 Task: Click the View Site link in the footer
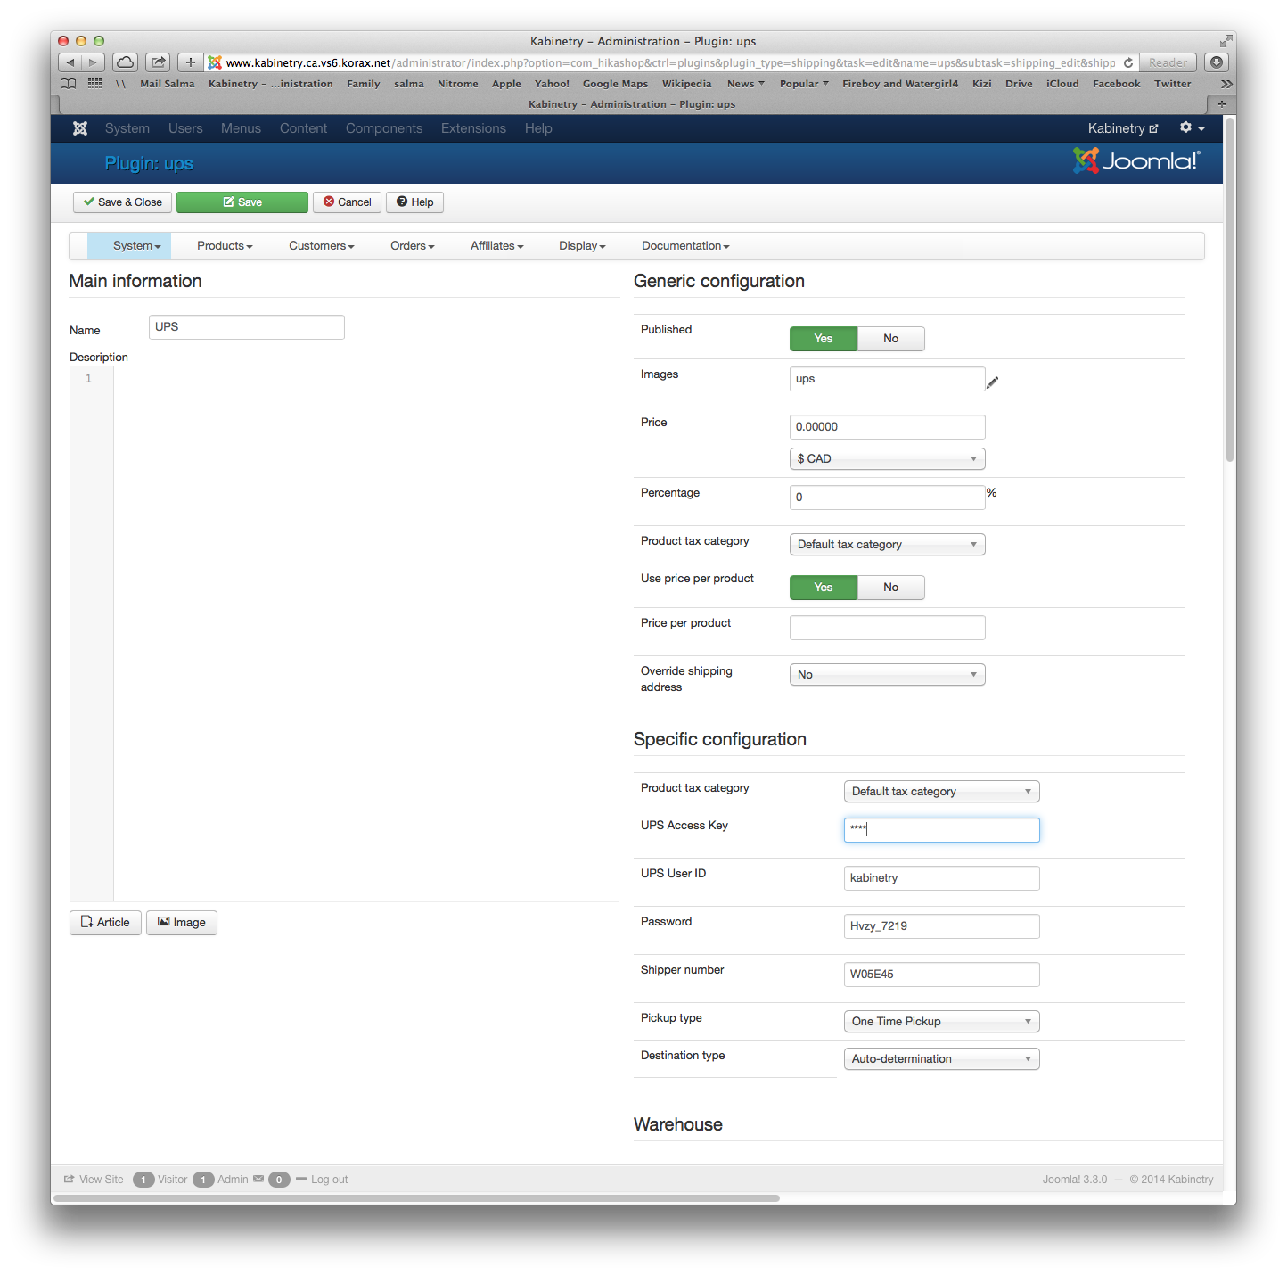pos(94,1180)
